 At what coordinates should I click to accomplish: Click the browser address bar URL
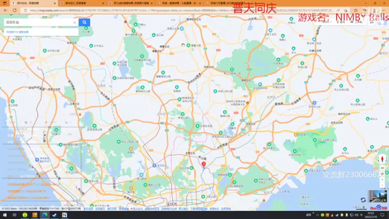pyautogui.click(x=178, y=10)
